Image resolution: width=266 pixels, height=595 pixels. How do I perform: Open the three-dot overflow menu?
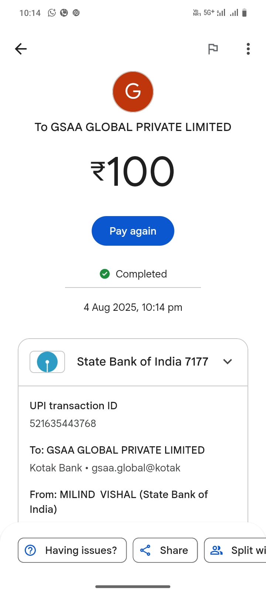248,49
